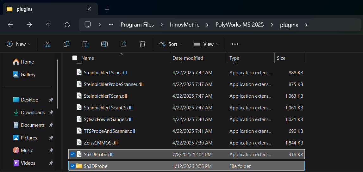Open Home in the navigation pane
The width and height of the screenshot is (363, 172).
click(x=24, y=62)
